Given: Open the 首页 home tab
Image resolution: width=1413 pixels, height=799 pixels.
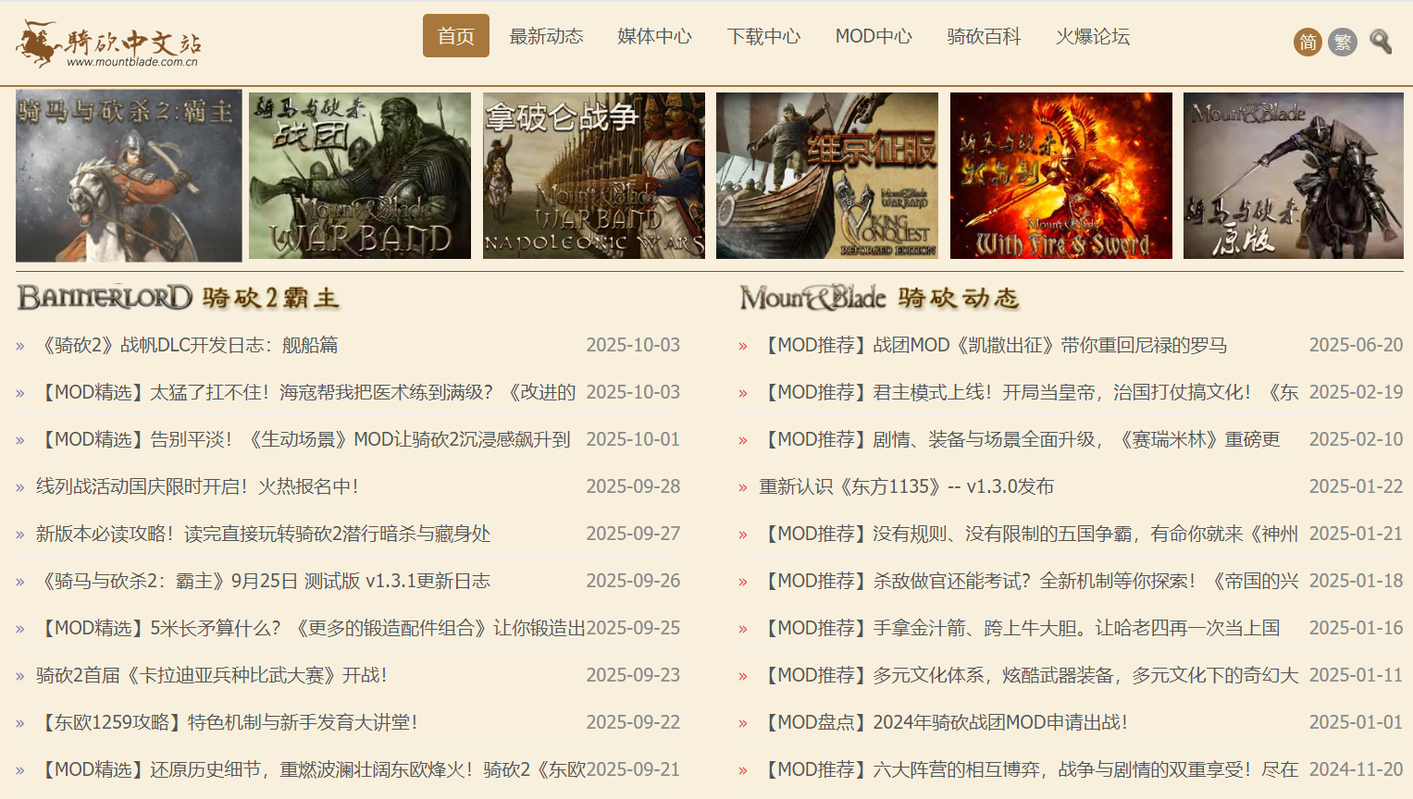Looking at the screenshot, I should pos(455,36).
